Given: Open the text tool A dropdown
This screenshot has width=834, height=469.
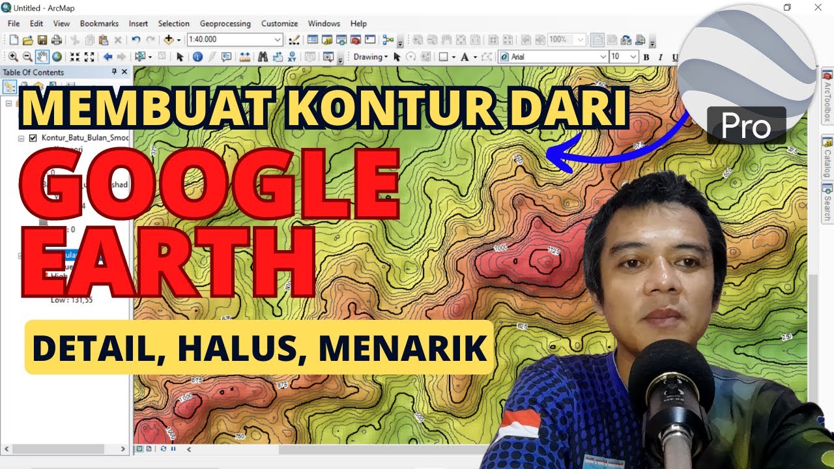Looking at the screenshot, I should tap(475, 57).
